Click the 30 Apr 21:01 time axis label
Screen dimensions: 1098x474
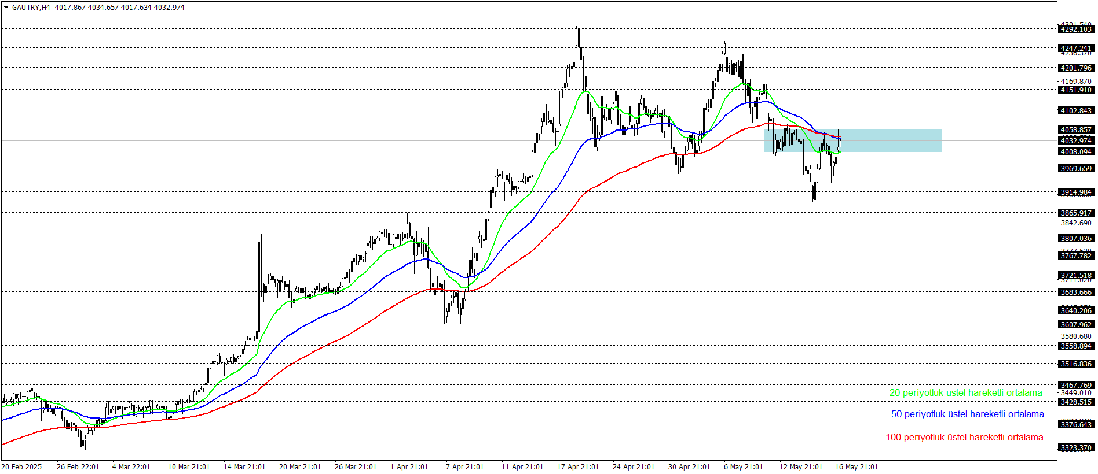pos(689,467)
